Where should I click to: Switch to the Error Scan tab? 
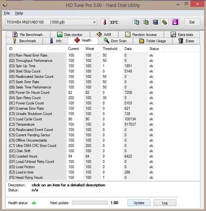pos(115,41)
